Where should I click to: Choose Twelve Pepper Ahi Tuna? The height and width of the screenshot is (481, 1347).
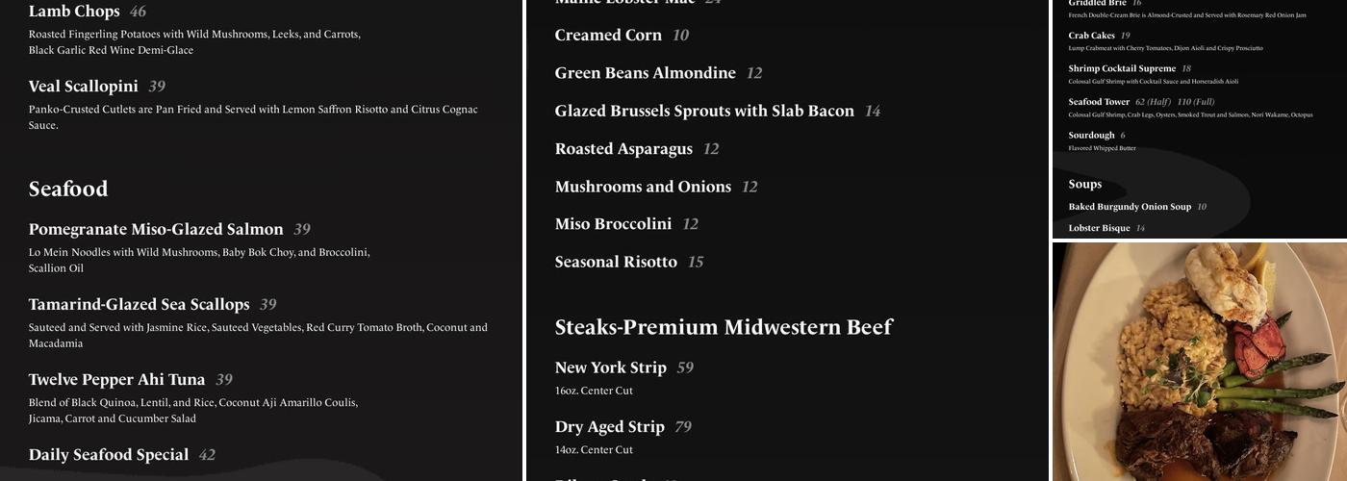(116, 379)
